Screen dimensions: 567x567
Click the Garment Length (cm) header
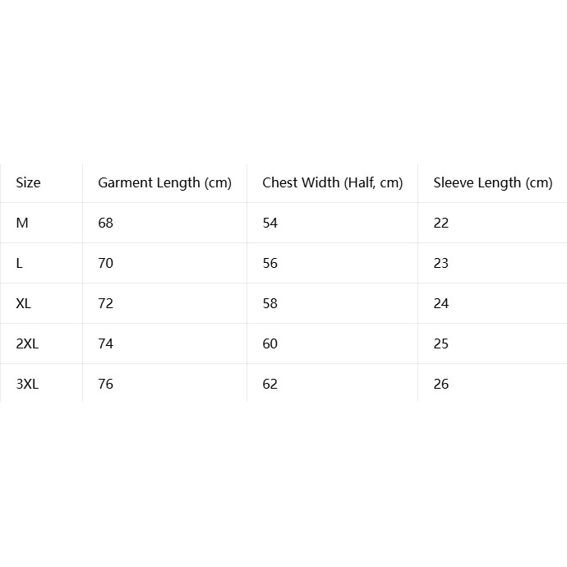coord(164,183)
